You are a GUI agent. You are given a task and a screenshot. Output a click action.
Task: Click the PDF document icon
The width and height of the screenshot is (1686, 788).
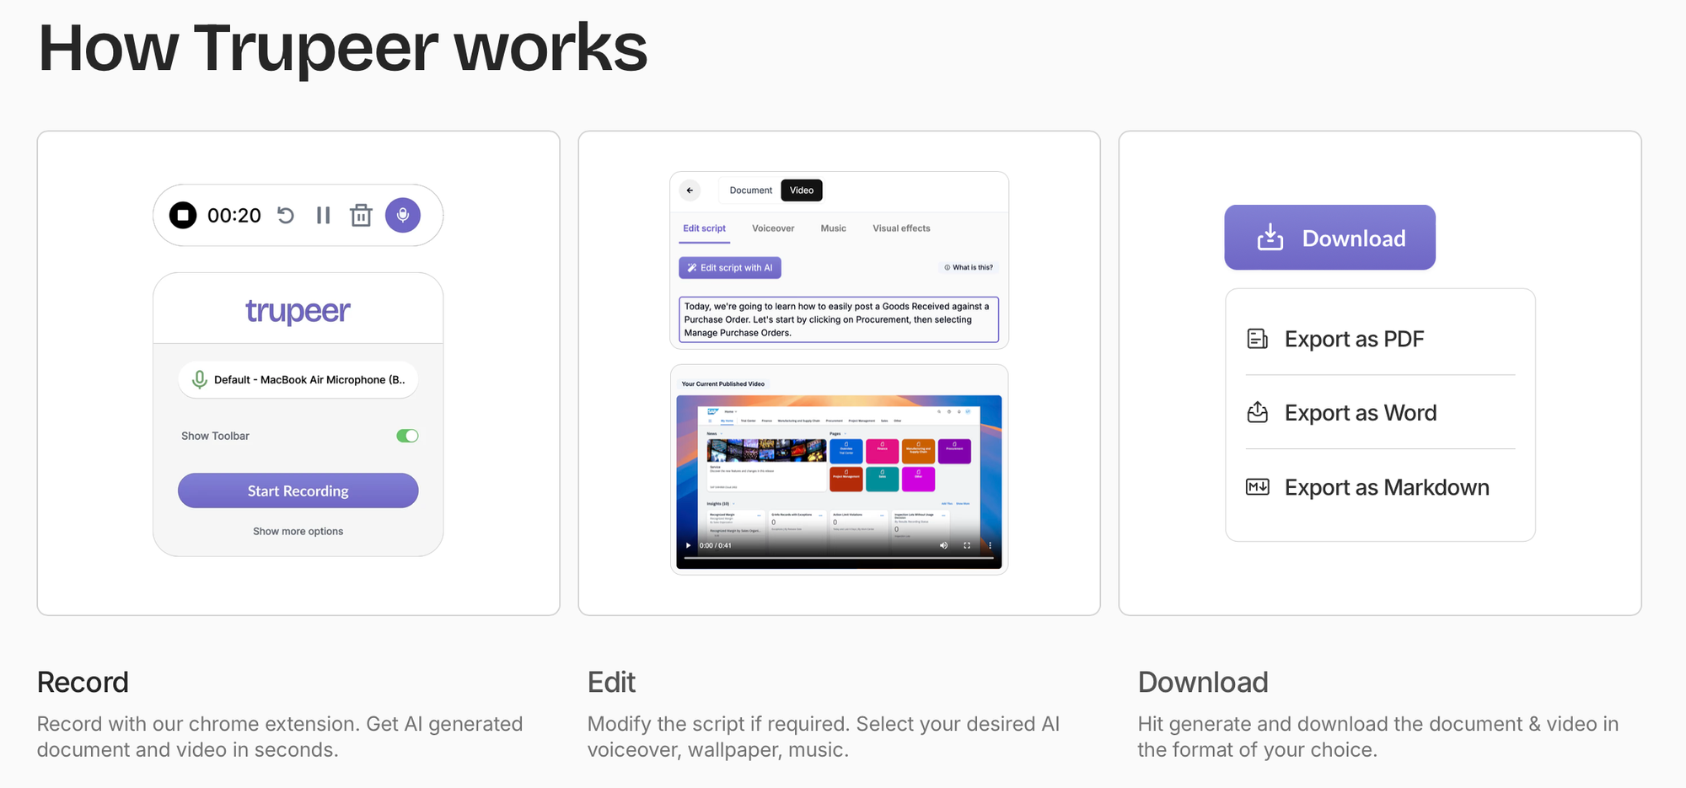pyautogui.click(x=1257, y=339)
